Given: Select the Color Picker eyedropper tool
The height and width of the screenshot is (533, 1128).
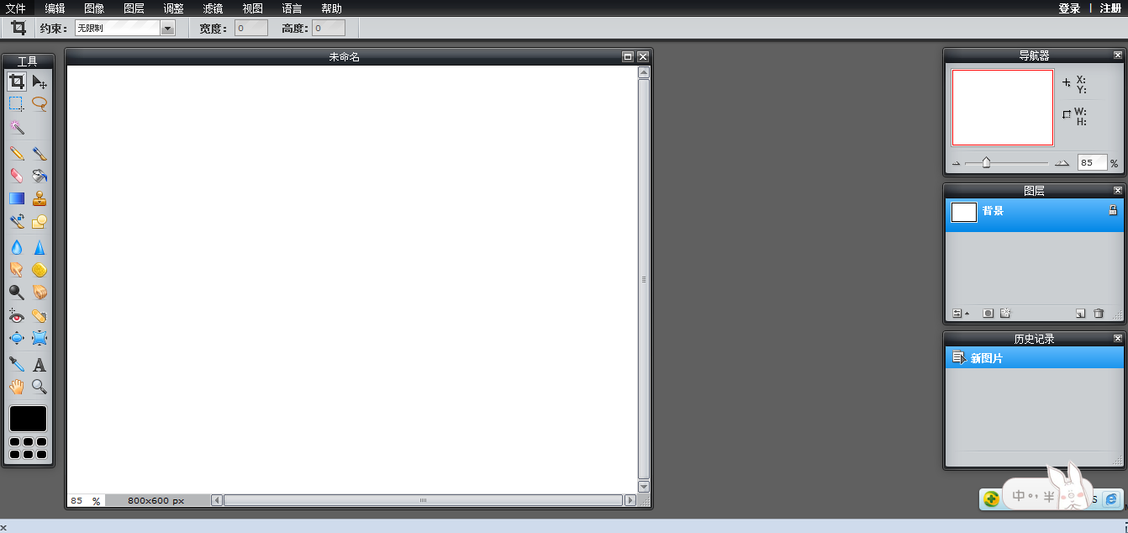Looking at the screenshot, I should click(17, 364).
